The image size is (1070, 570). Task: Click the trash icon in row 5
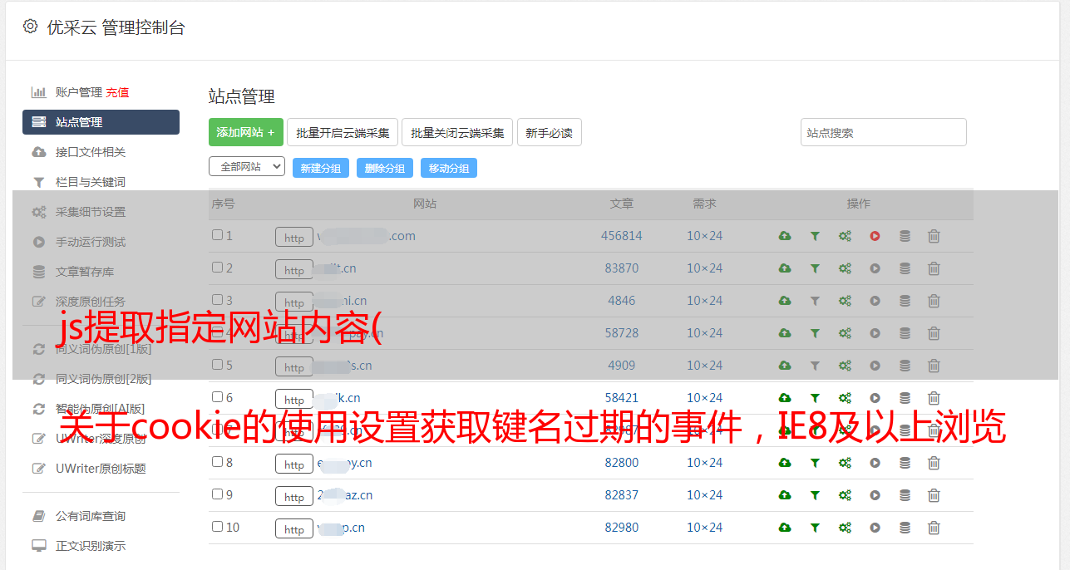934,366
